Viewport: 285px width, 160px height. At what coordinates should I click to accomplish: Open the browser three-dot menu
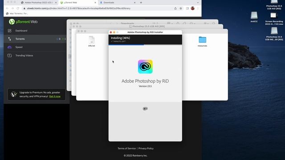pyautogui.click(x=198, y=8)
